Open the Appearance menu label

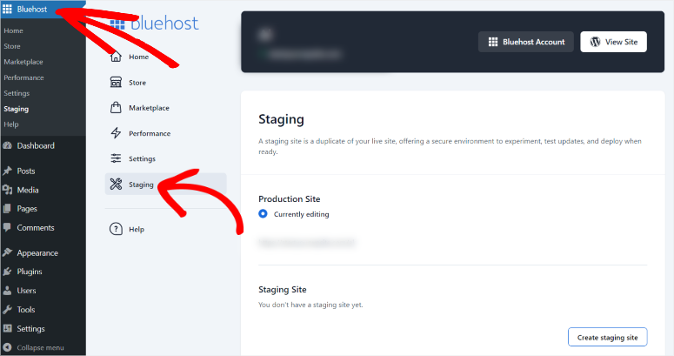pyautogui.click(x=37, y=253)
